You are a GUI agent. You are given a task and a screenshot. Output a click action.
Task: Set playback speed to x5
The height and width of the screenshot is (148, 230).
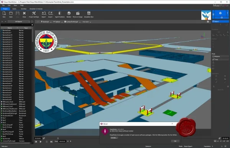click(x=221, y=141)
